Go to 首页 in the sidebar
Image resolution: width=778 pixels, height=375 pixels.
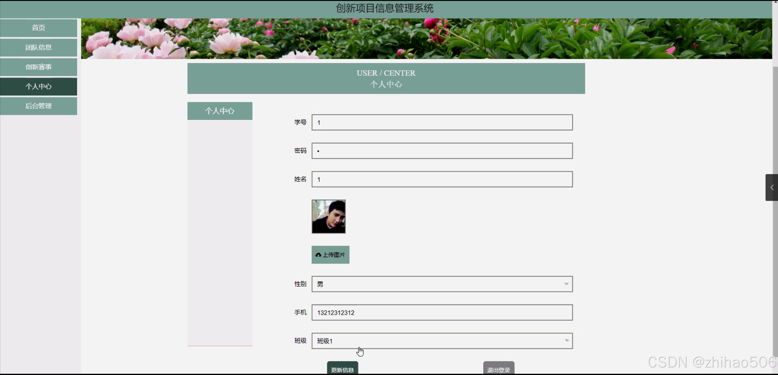[x=39, y=28]
